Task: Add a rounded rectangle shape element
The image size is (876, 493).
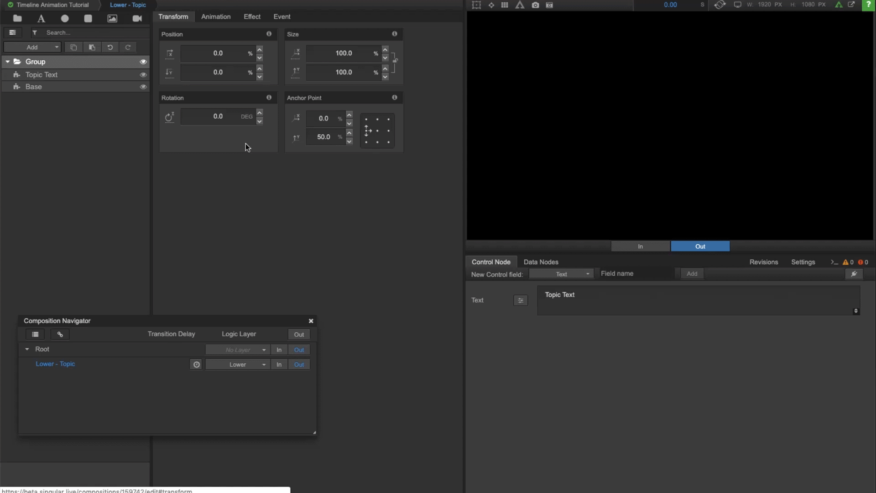Action: click(x=88, y=18)
